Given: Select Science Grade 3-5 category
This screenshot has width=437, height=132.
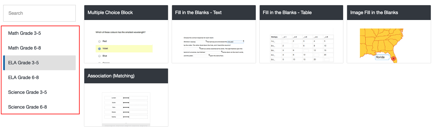Looking at the screenshot, I should pyautogui.click(x=39, y=92).
